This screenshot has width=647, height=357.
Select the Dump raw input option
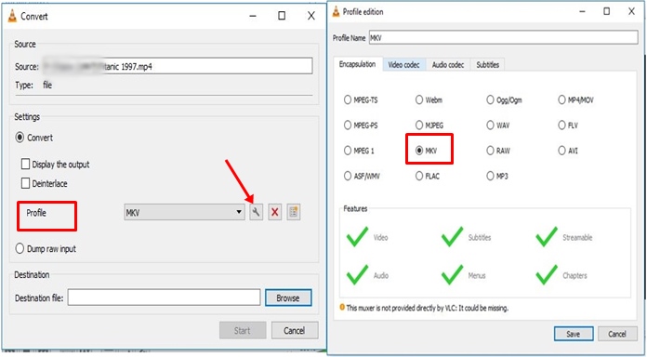[x=20, y=248]
